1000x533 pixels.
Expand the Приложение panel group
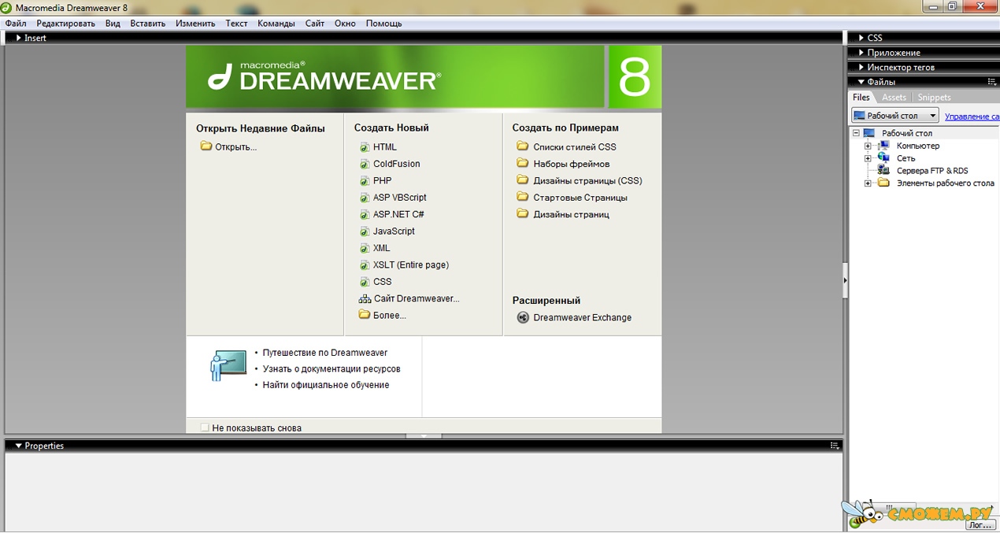tap(861, 53)
